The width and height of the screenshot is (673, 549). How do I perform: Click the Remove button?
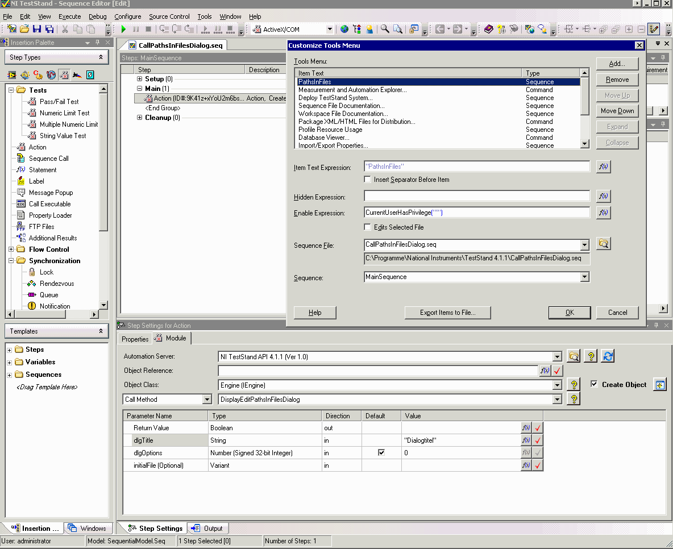tap(617, 80)
